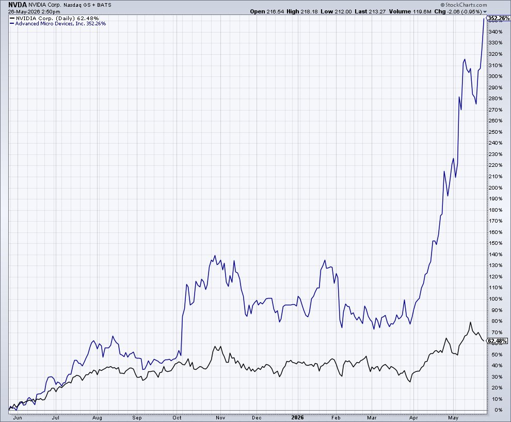Click the Low value 212.00
The image size is (511, 422).
343,11
